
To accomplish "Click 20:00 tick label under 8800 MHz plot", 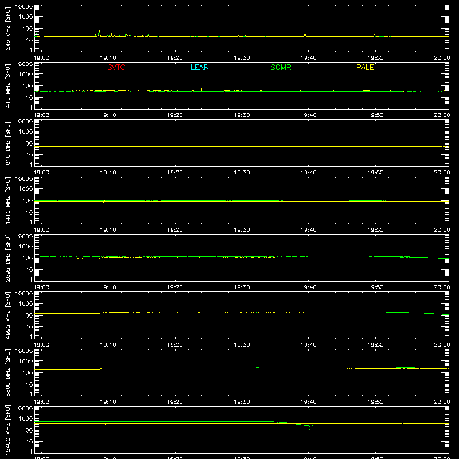I will point(442,402).
